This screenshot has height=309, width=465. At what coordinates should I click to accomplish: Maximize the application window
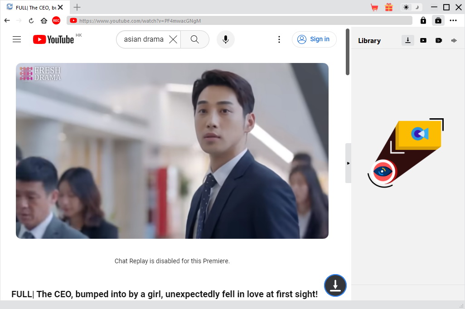(446, 7)
